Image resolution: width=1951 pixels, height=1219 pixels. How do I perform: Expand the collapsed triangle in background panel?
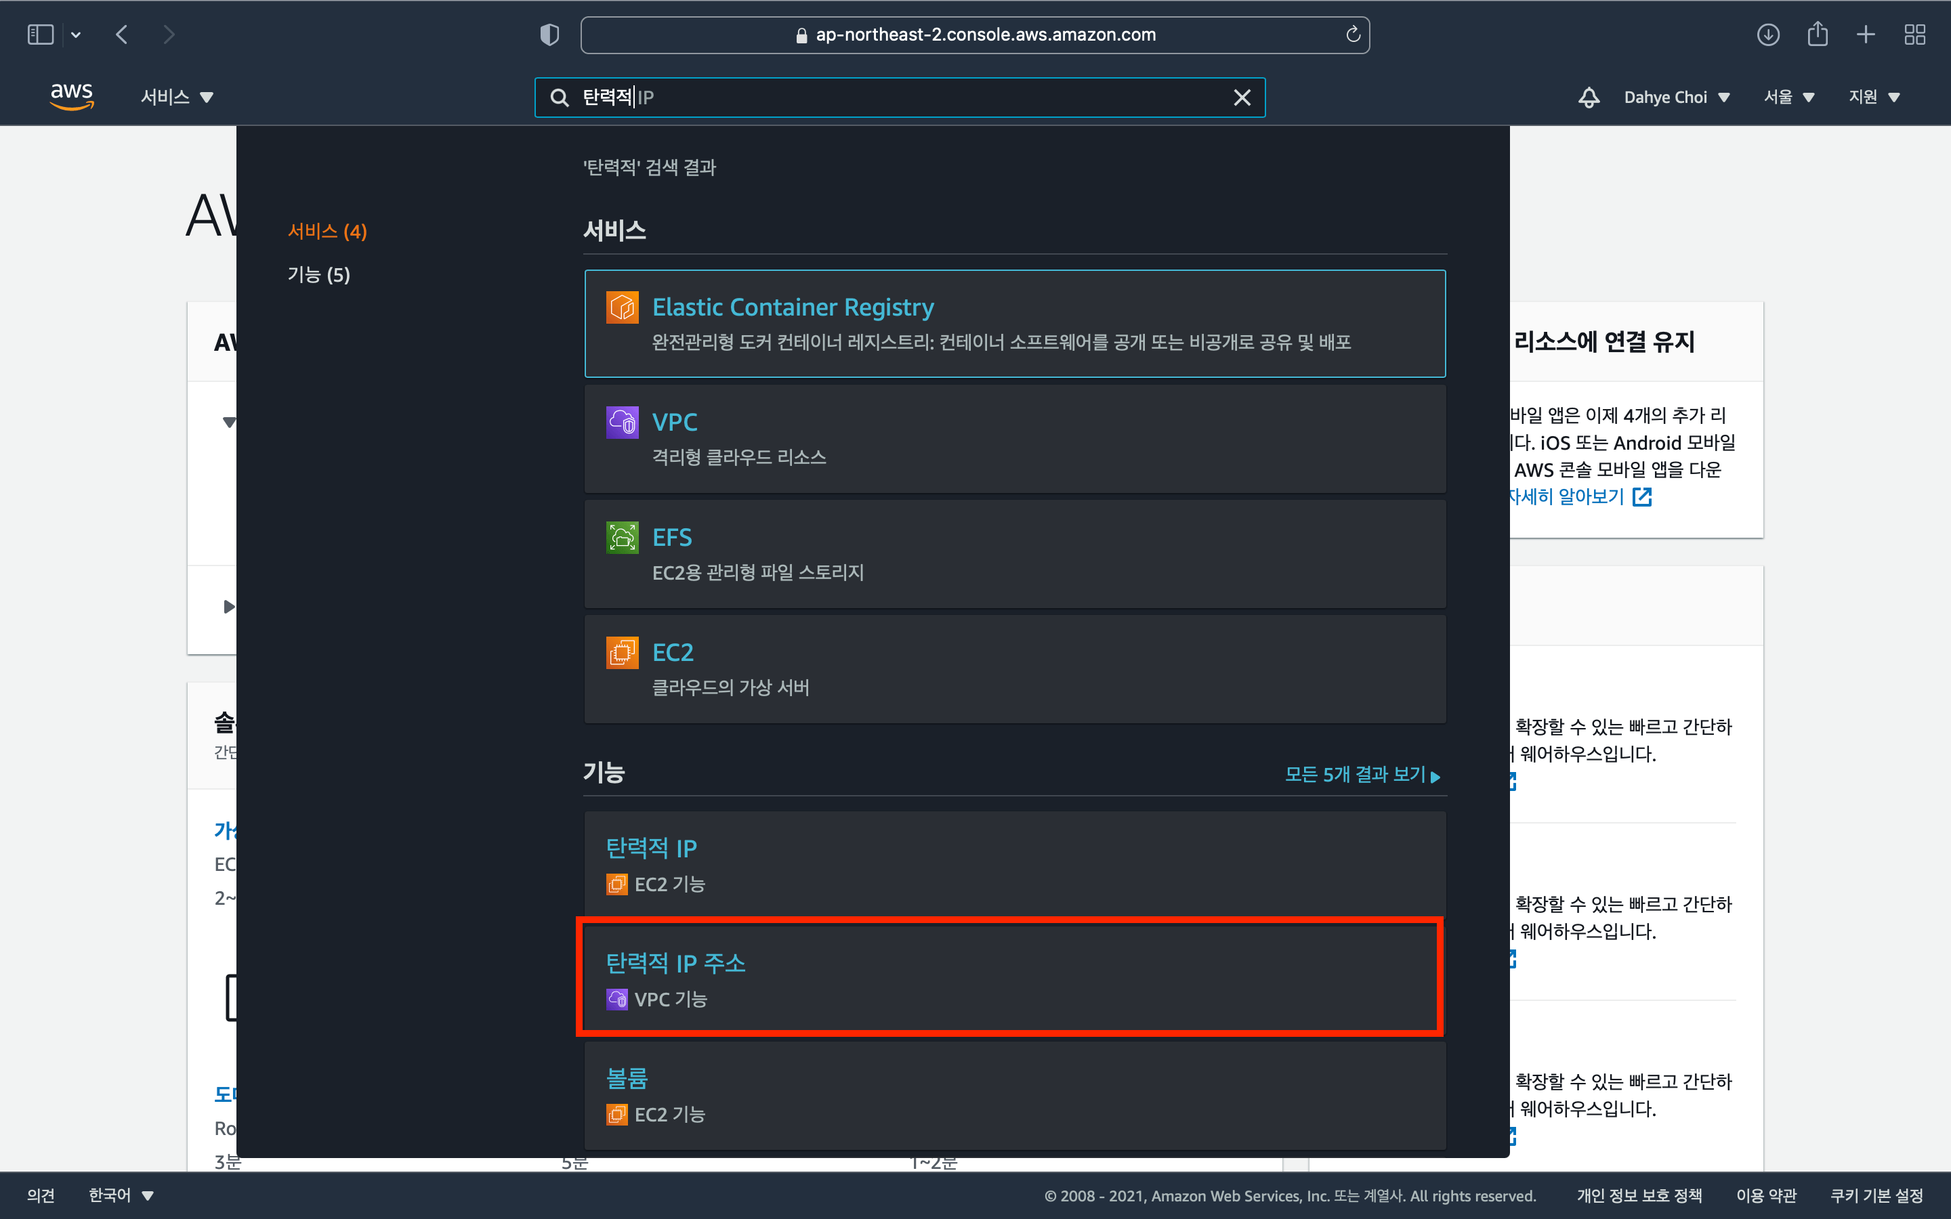click(229, 606)
